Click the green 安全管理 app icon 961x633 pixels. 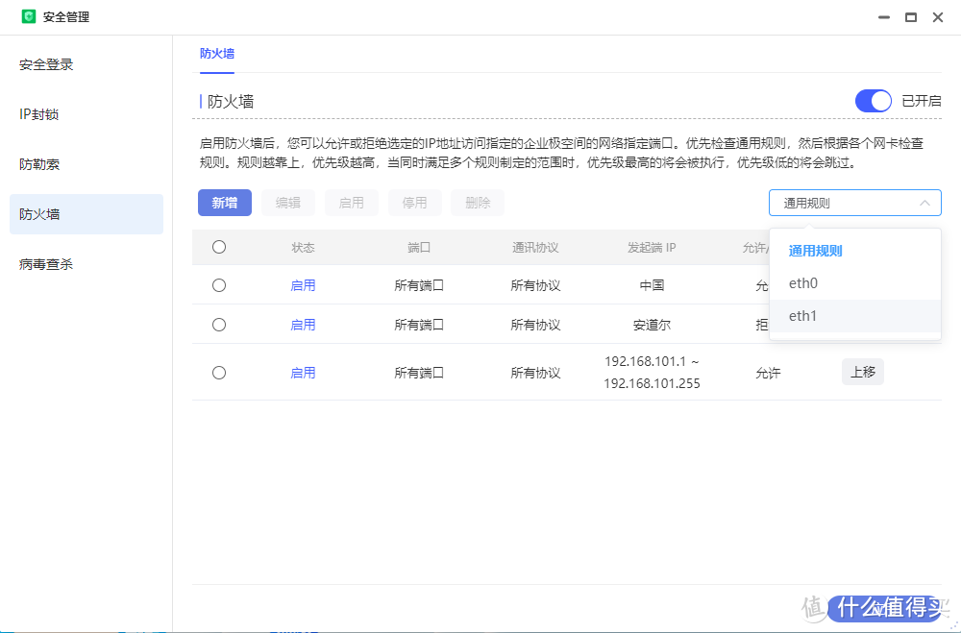(x=29, y=16)
